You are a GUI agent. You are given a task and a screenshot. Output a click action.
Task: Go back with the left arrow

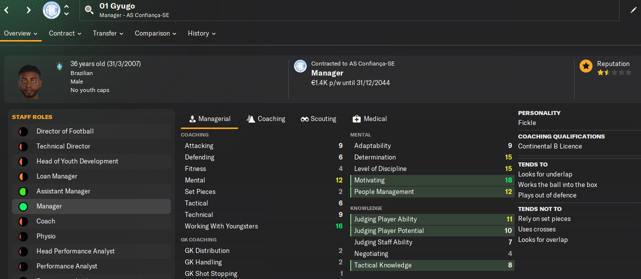click(x=7, y=10)
